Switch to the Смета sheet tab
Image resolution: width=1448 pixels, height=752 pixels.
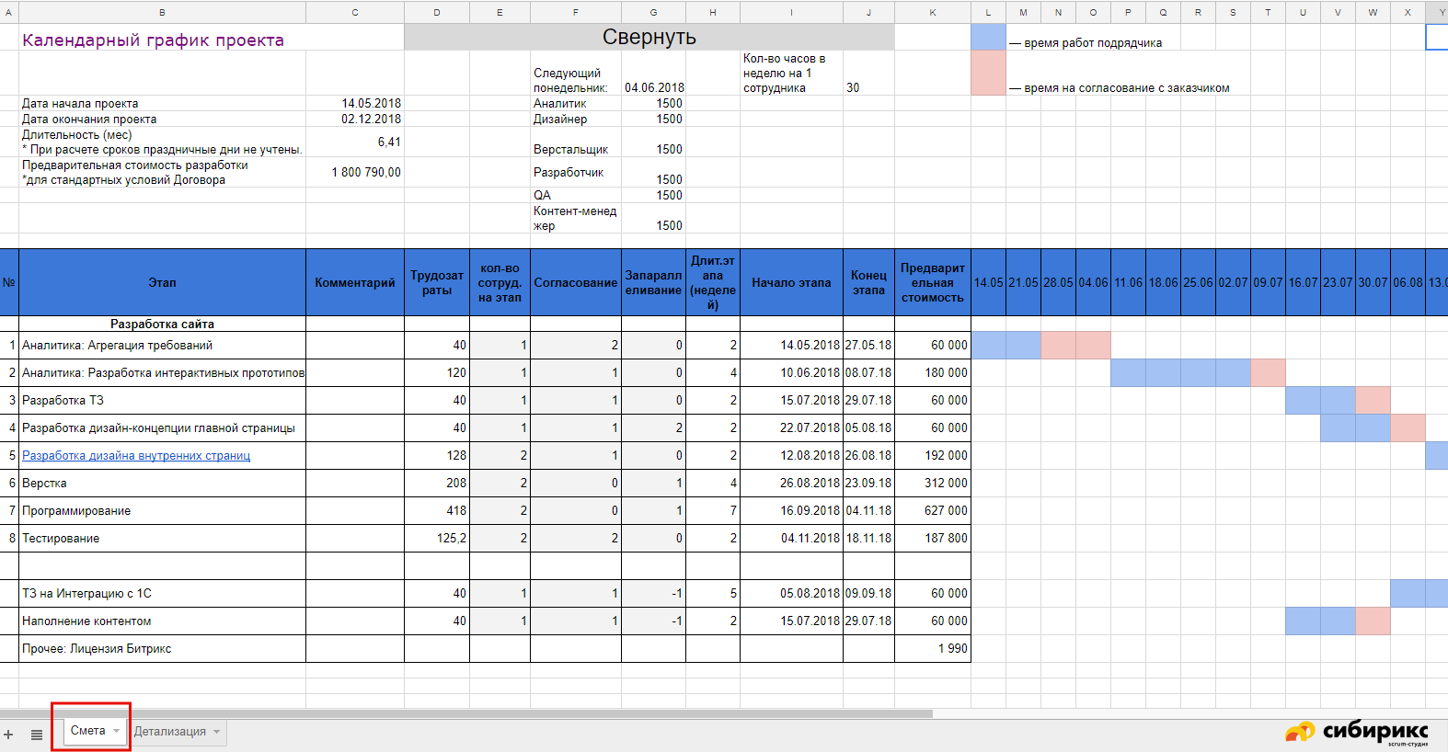pos(88,731)
